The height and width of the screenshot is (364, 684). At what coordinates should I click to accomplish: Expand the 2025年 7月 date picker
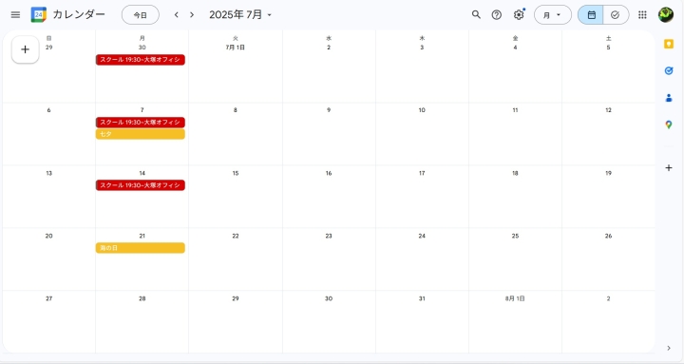240,15
